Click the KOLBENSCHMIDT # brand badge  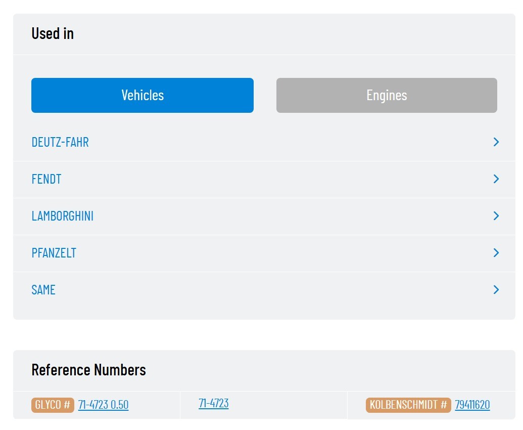(408, 405)
